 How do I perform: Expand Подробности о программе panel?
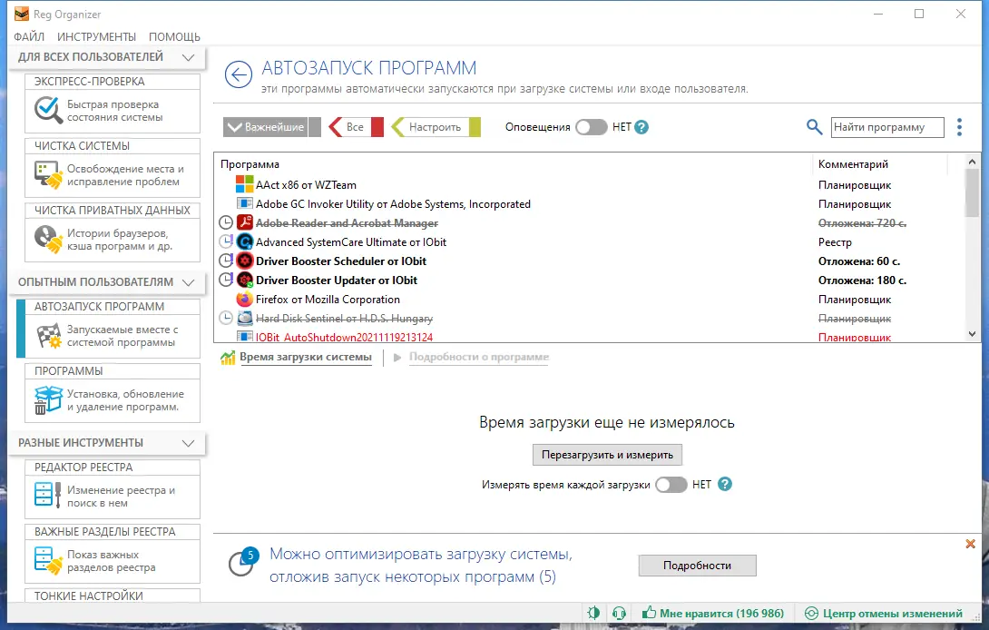(x=479, y=357)
